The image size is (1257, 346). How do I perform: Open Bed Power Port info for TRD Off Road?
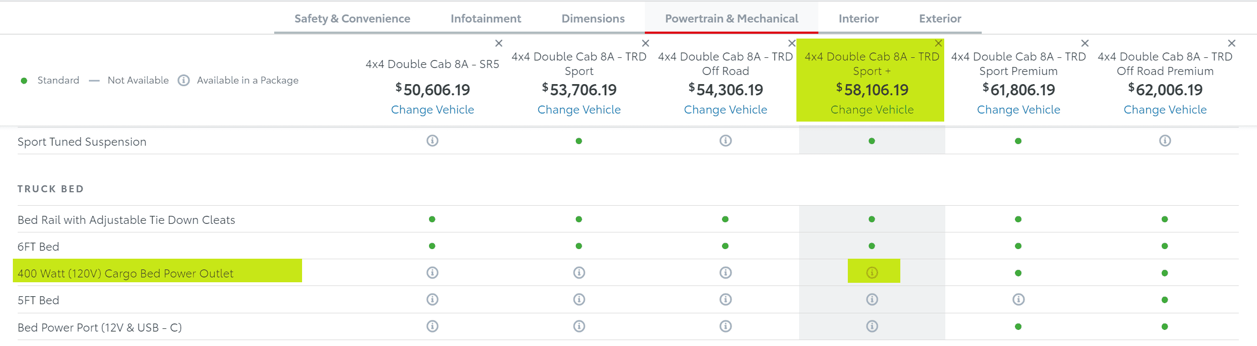[726, 326]
